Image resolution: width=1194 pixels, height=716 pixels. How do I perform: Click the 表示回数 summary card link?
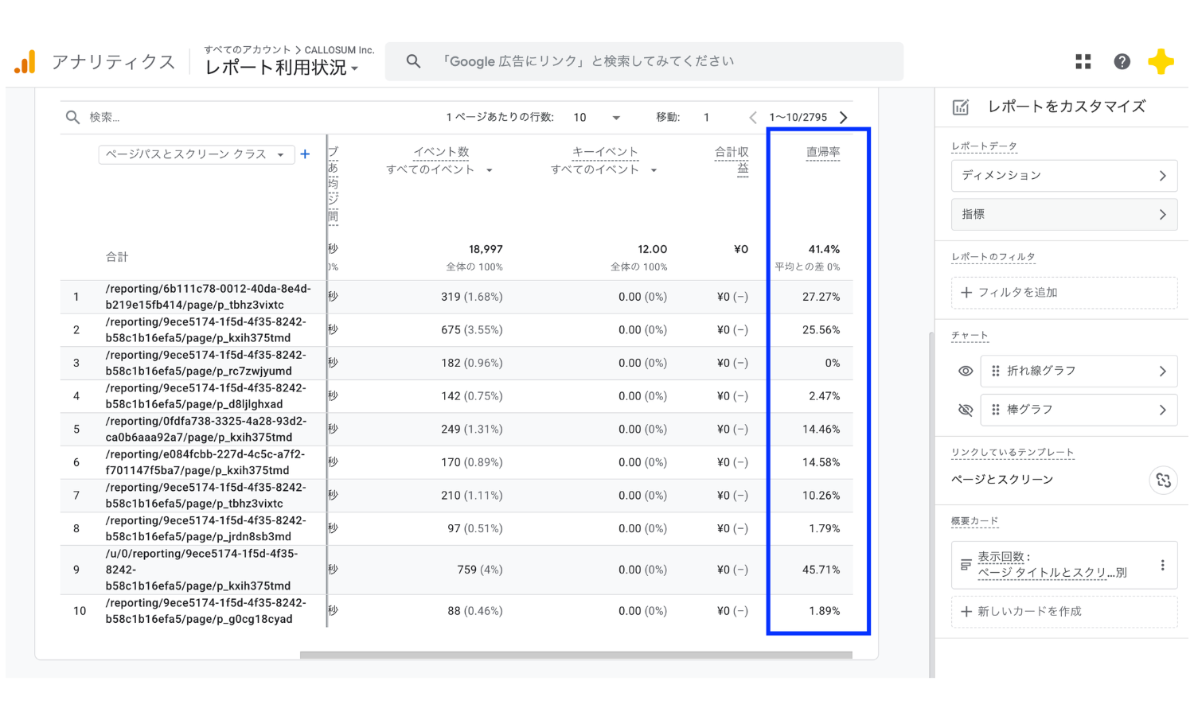pos(1052,565)
